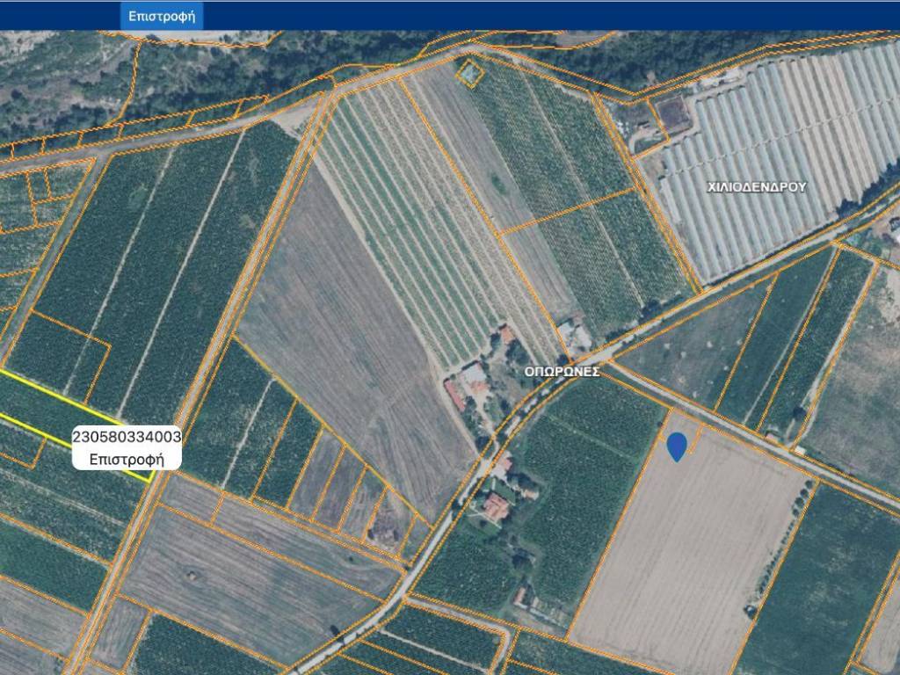Select the parcel number 230580334003 label
This screenshot has height=675, width=900.
(x=127, y=437)
